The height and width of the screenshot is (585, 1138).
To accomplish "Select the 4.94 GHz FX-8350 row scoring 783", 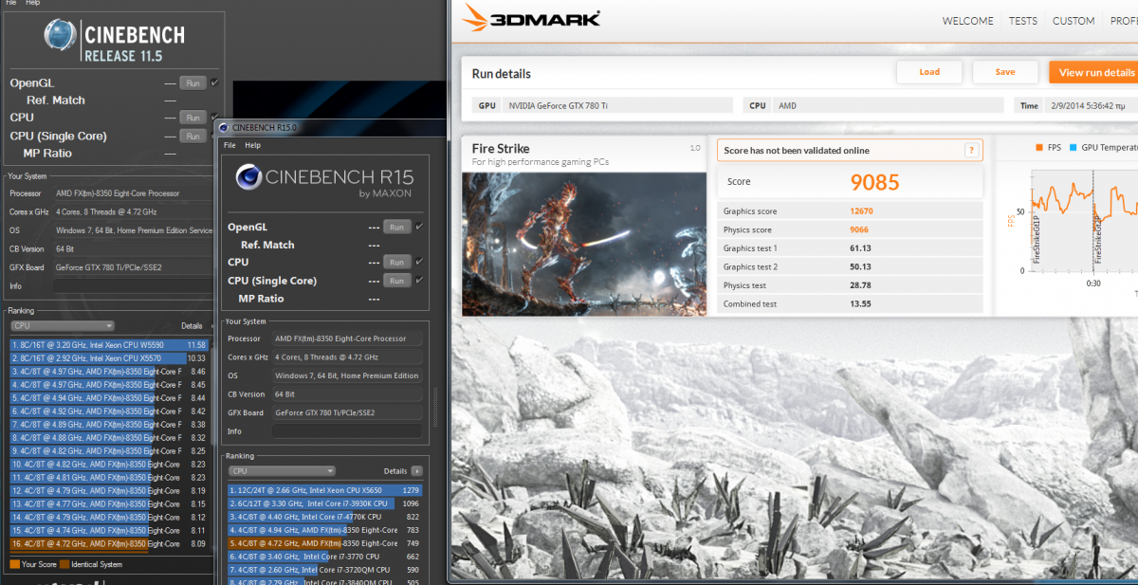I will click(325, 530).
